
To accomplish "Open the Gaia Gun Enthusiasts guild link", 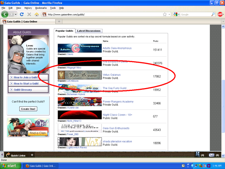I will pos(116,128).
